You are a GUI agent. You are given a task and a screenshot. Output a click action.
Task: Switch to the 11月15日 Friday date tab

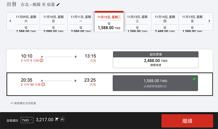click(x=192, y=21)
